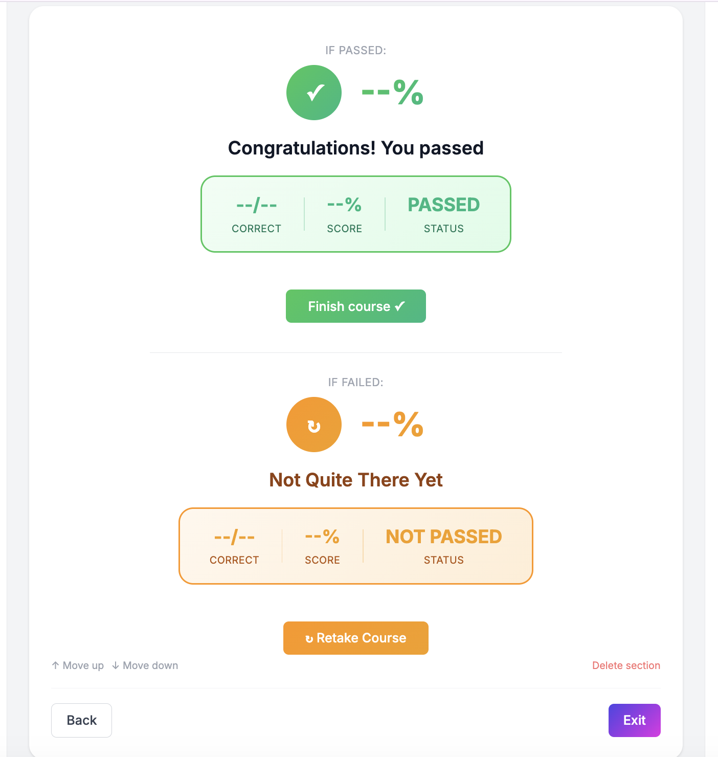Viewport: 718px width, 757px height.
Task: Click the green checkmark pass icon
Action: tap(313, 92)
